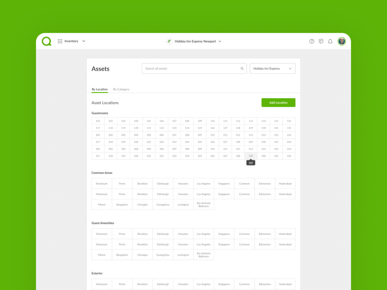Click the green Q logo
The height and width of the screenshot is (290, 387).
46,41
